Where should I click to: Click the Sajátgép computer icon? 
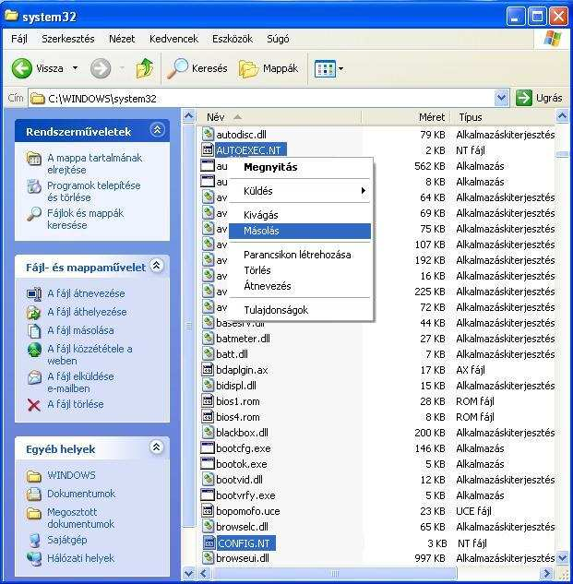coord(34,541)
